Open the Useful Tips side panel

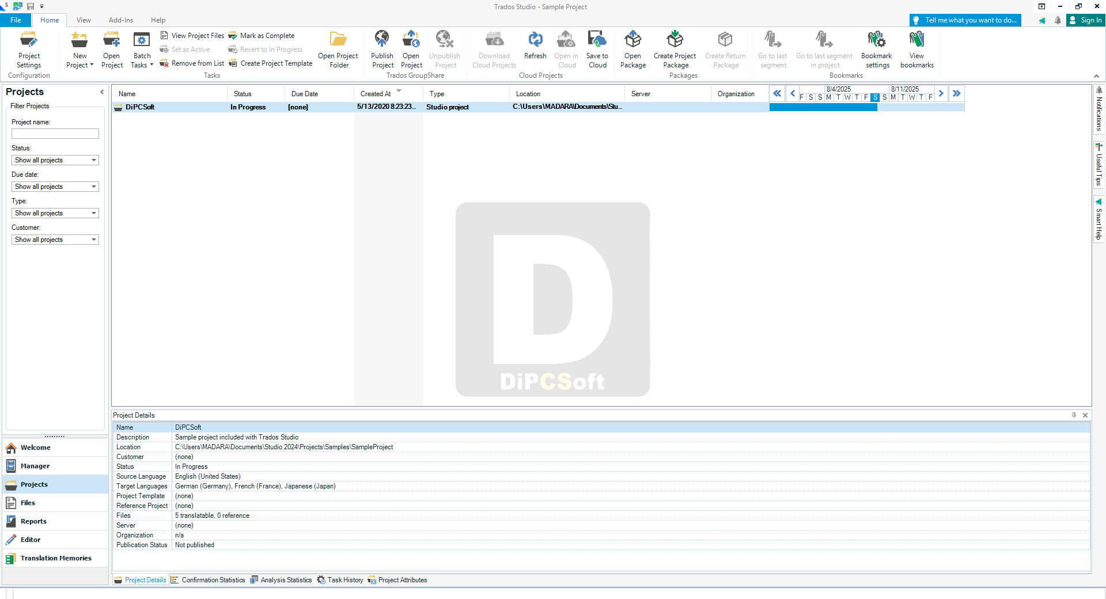(x=1099, y=165)
